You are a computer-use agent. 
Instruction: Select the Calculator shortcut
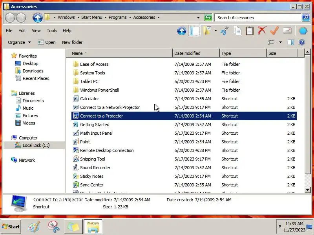89,99
